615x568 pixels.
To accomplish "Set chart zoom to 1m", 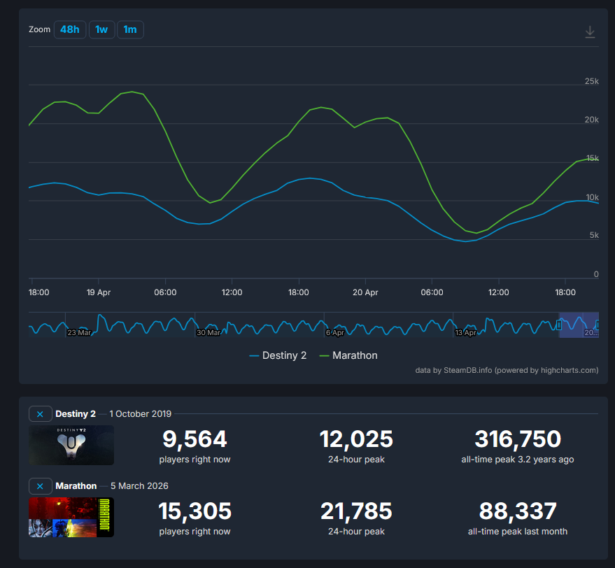I will pos(130,29).
